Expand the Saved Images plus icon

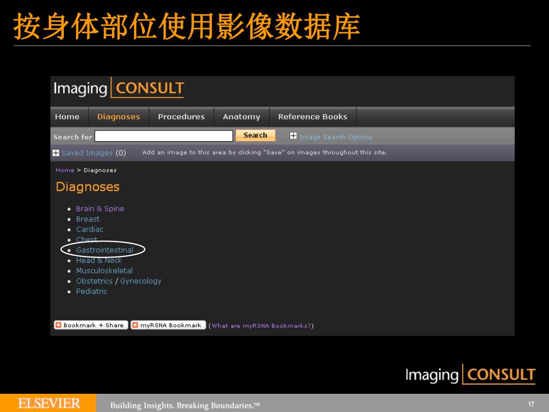point(56,153)
